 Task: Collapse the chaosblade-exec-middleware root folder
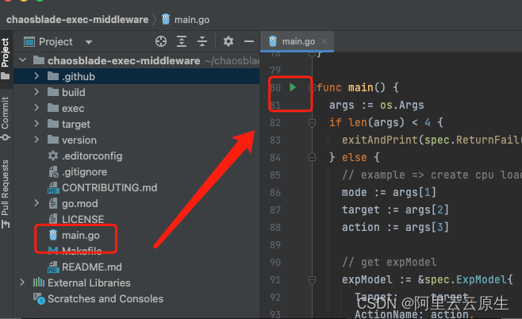point(23,60)
